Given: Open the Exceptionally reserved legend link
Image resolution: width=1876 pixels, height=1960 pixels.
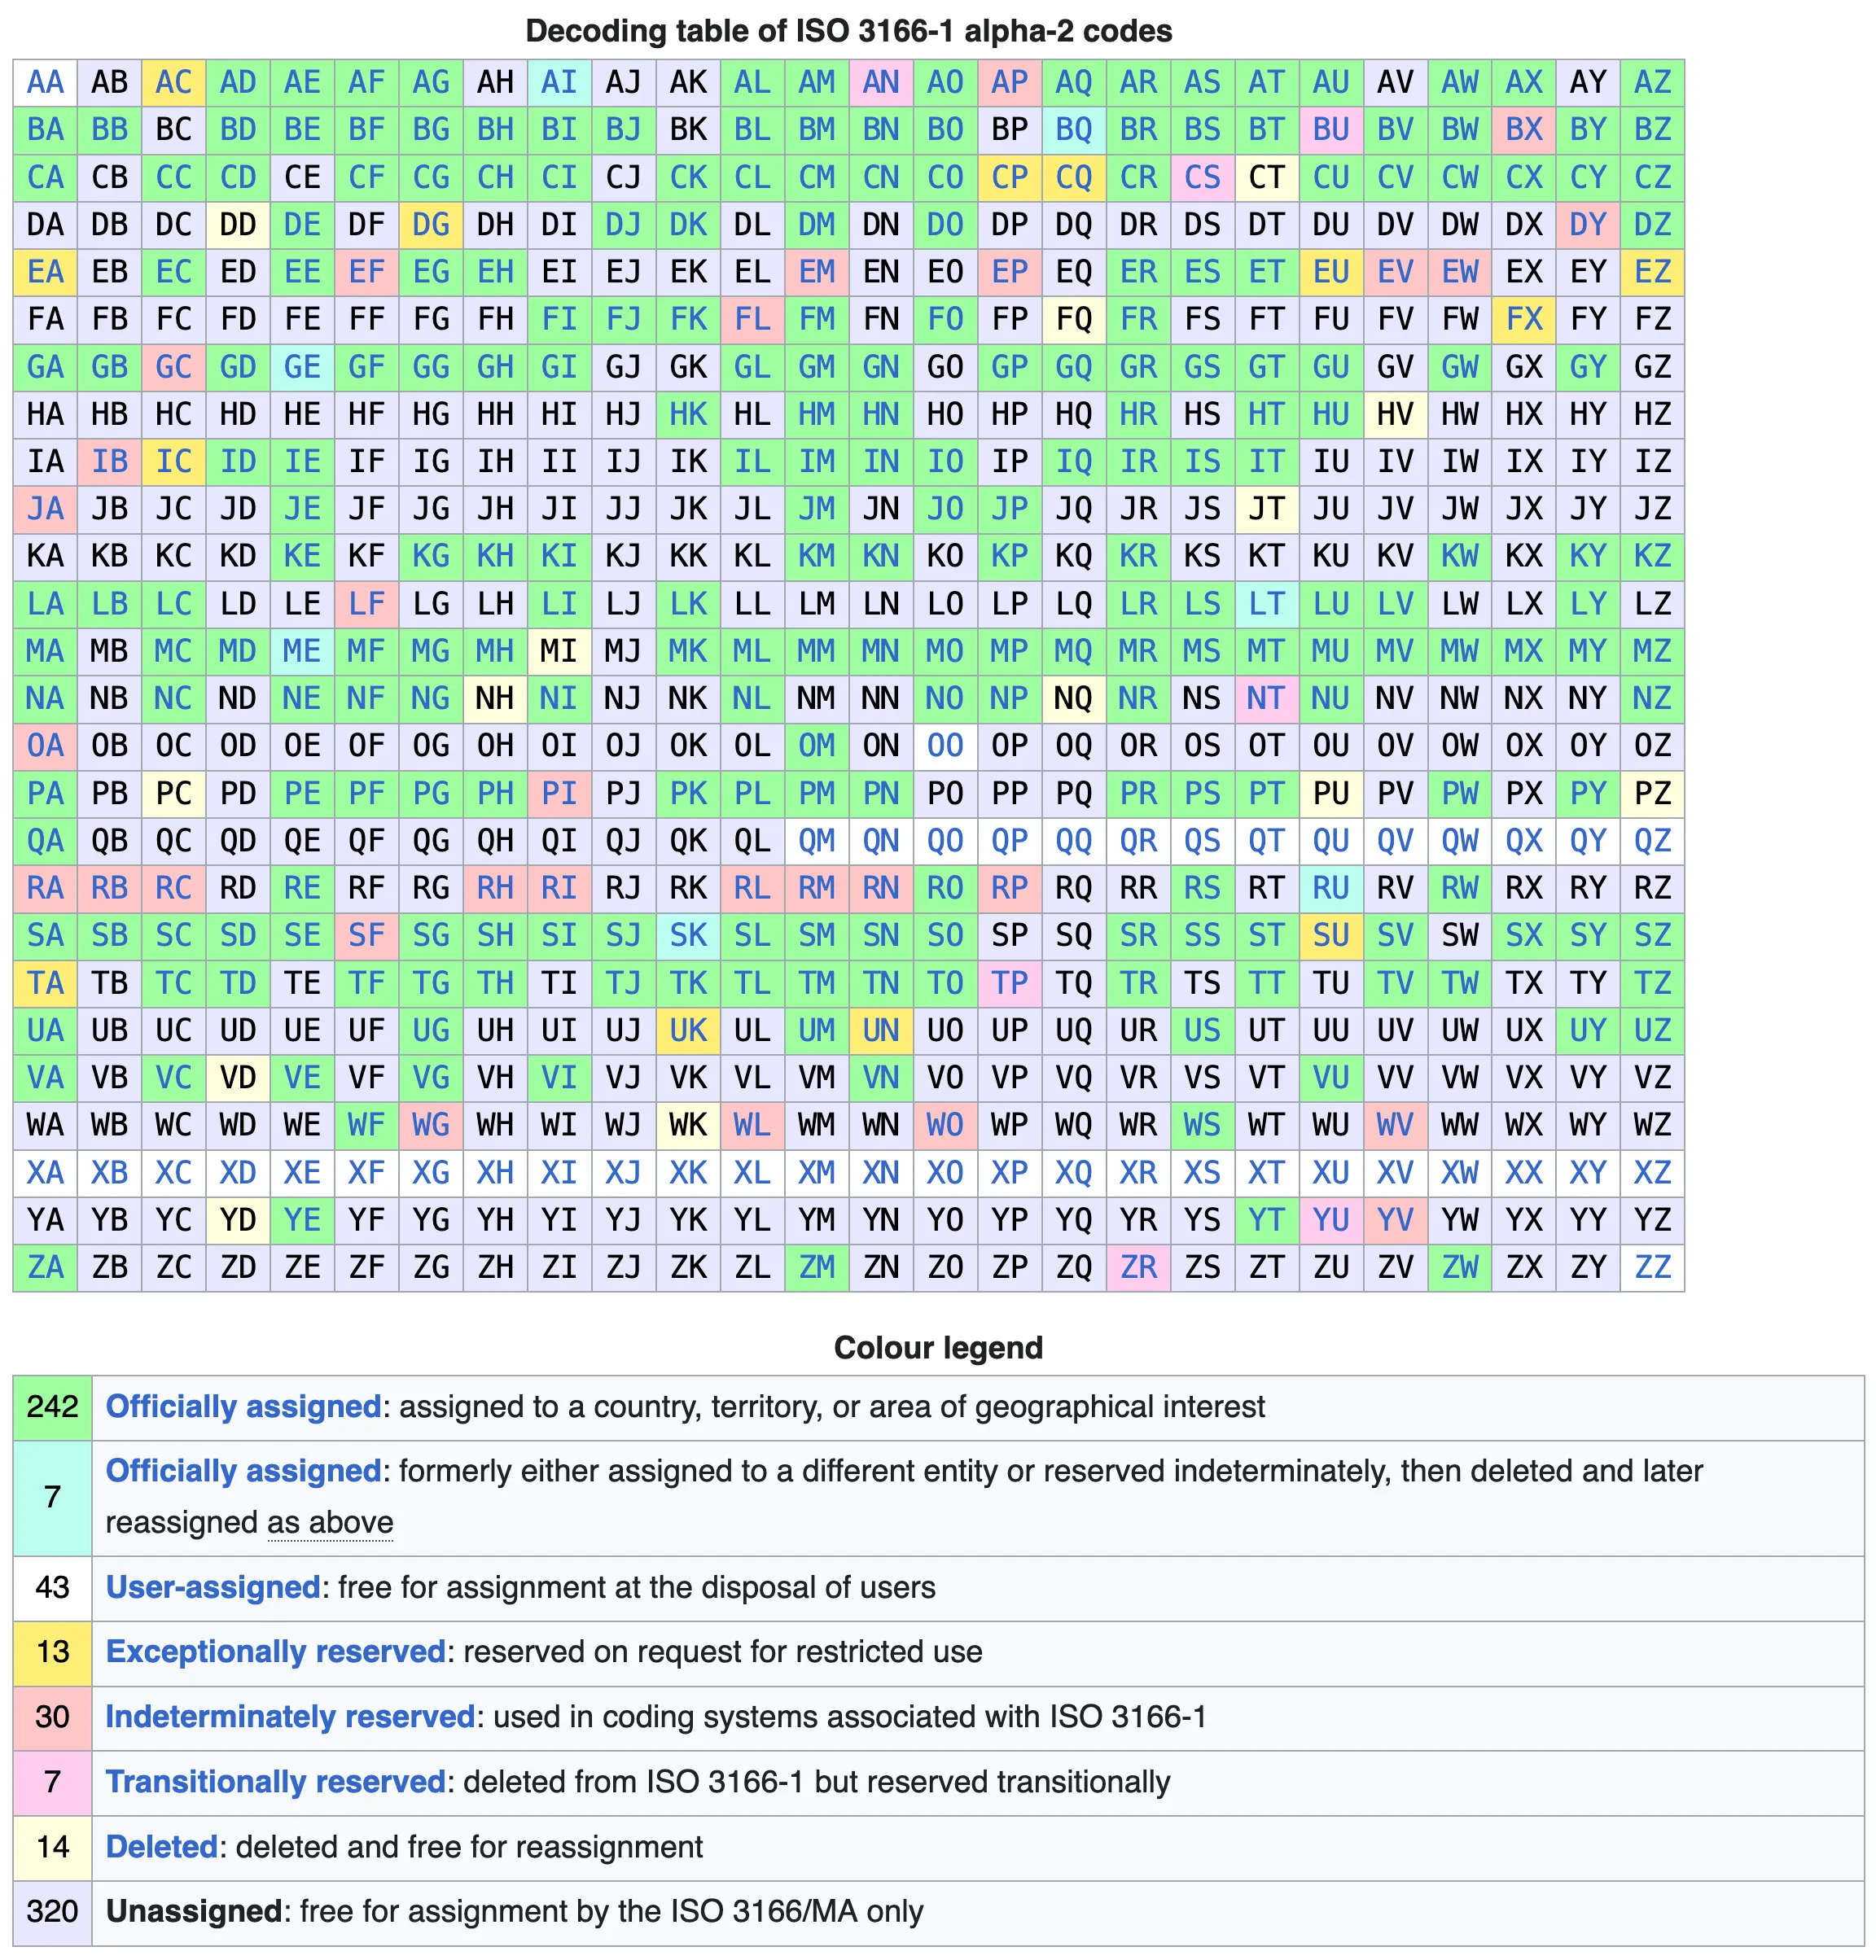Looking at the screenshot, I should tap(275, 1652).
